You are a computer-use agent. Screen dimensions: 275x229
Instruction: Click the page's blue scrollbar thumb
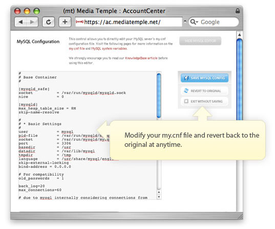pos(239,80)
